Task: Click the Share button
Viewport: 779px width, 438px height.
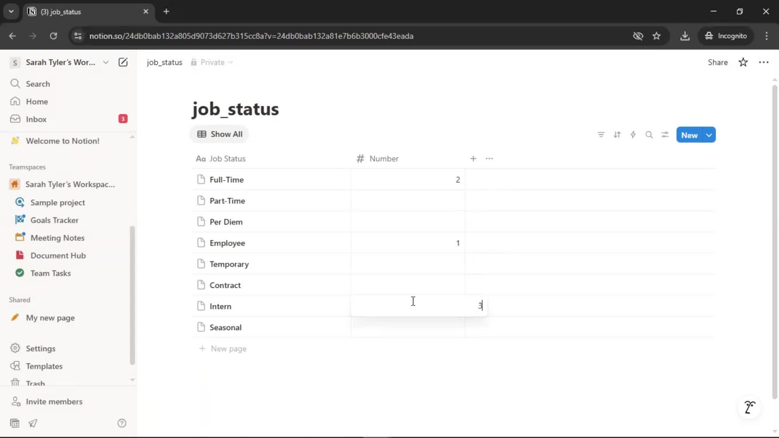Action: 717,62
